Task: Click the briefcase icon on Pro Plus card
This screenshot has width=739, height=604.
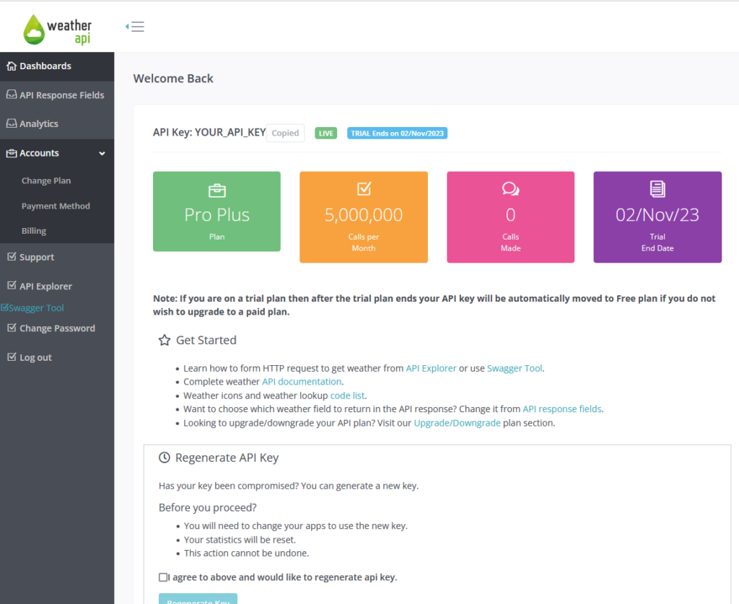Action: coord(217,191)
